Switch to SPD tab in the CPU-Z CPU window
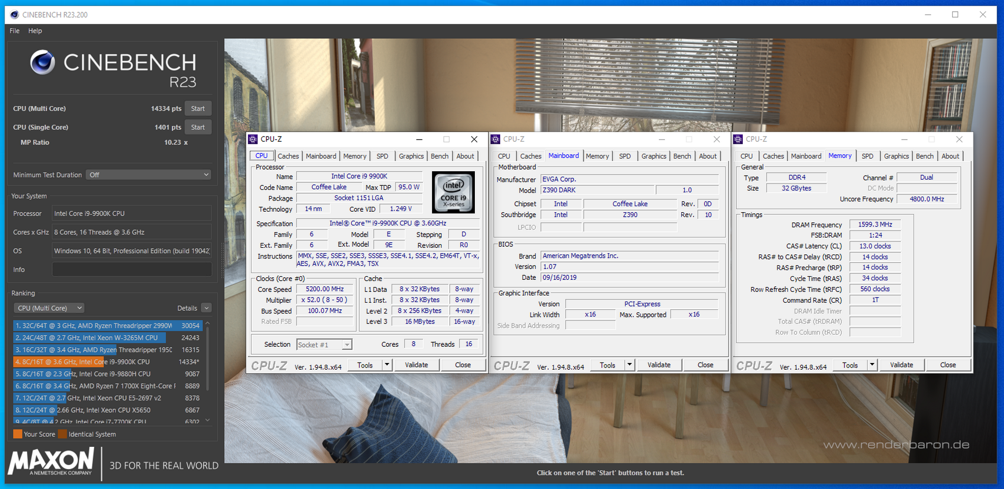 point(382,156)
